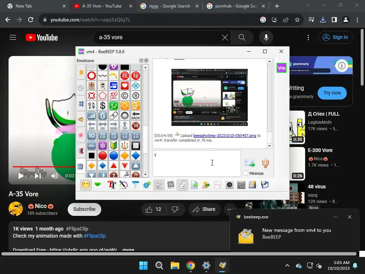The width and height of the screenshot is (365, 274).
Task: Click the Share button under video
Action: click(204, 209)
